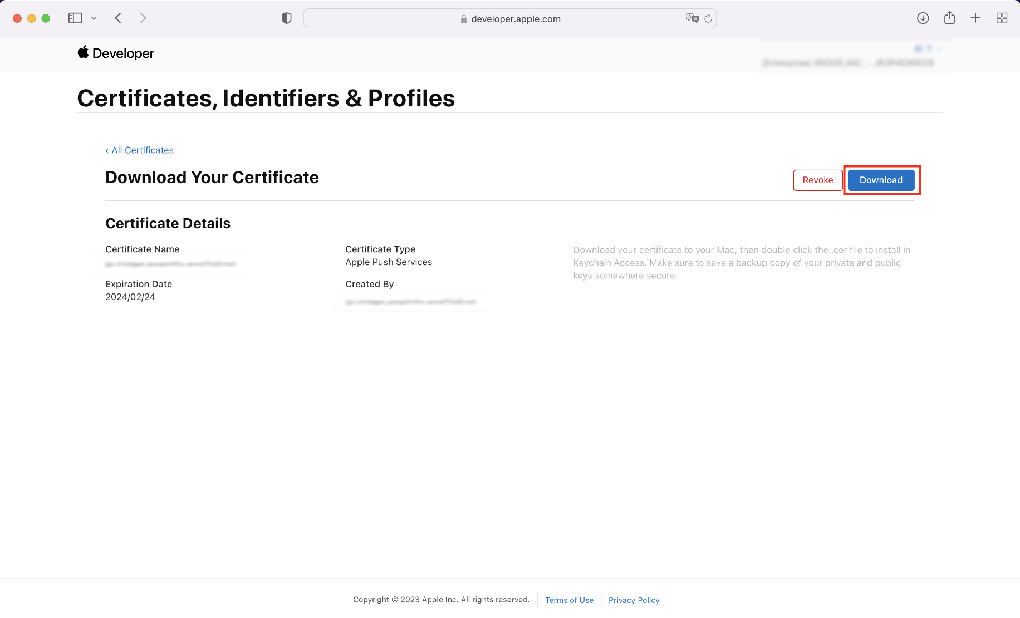
Task: Go back to All Certificates
Action: point(139,150)
